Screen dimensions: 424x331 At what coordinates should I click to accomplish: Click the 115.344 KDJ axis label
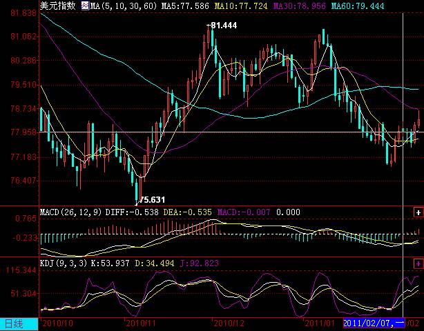21,270
